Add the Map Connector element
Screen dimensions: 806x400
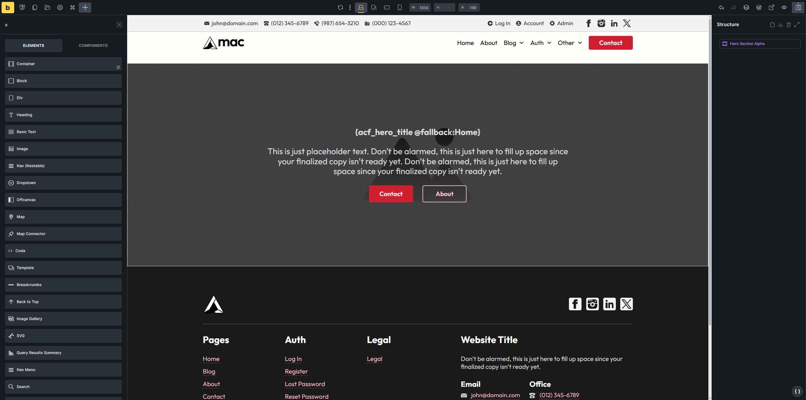tap(63, 234)
